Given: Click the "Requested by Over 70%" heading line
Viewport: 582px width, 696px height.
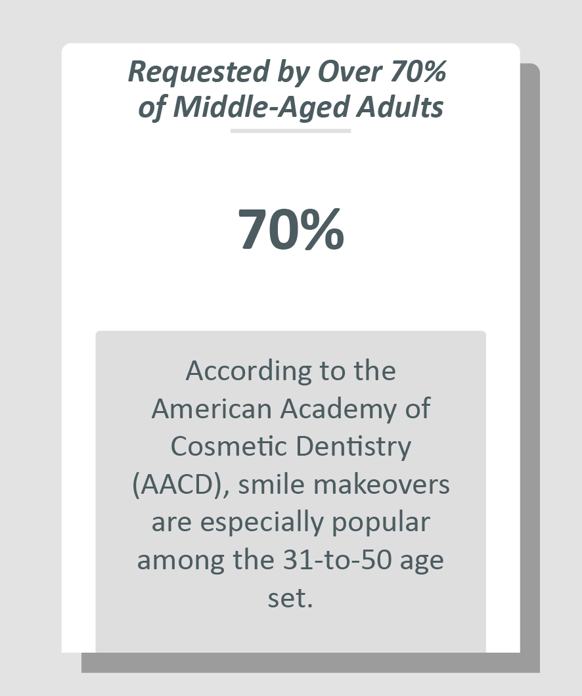Looking at the screenshot, I should (287, 72).
